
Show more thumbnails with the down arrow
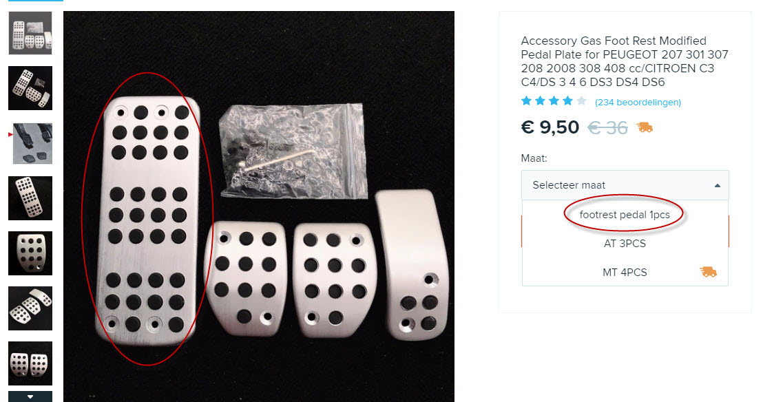30,396
